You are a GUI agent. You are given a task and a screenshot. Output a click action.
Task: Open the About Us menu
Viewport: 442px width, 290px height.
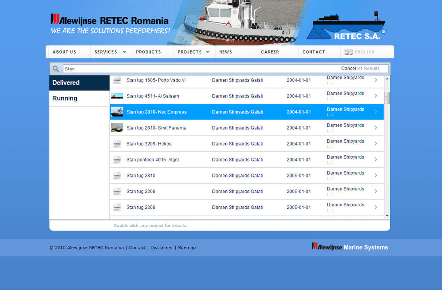click(64, 52)
